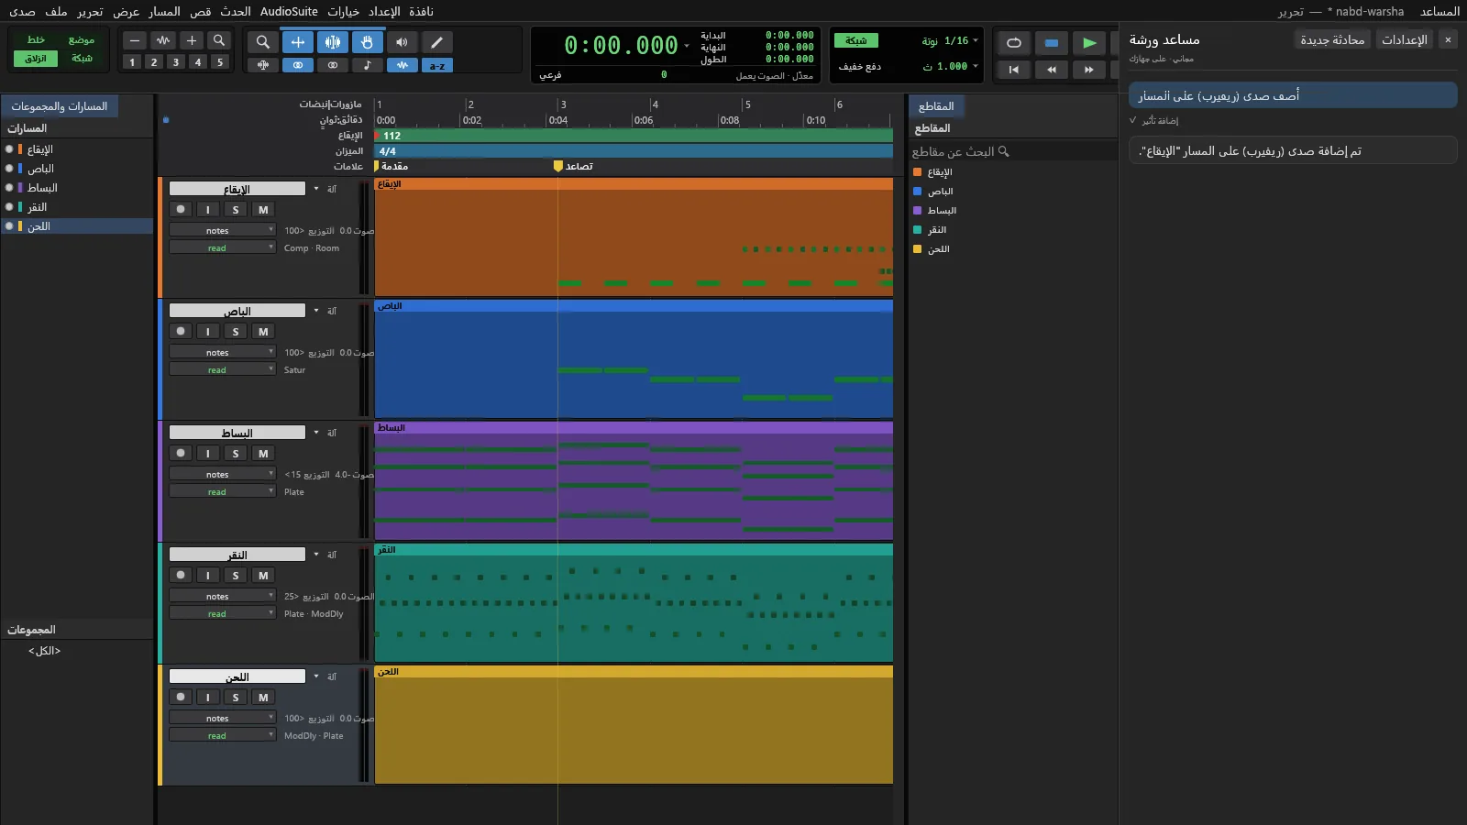The height and width of the screenshot is (825, 1467).
Task: Open the main counter format dropdown arrow
Action: coord(686,45)
